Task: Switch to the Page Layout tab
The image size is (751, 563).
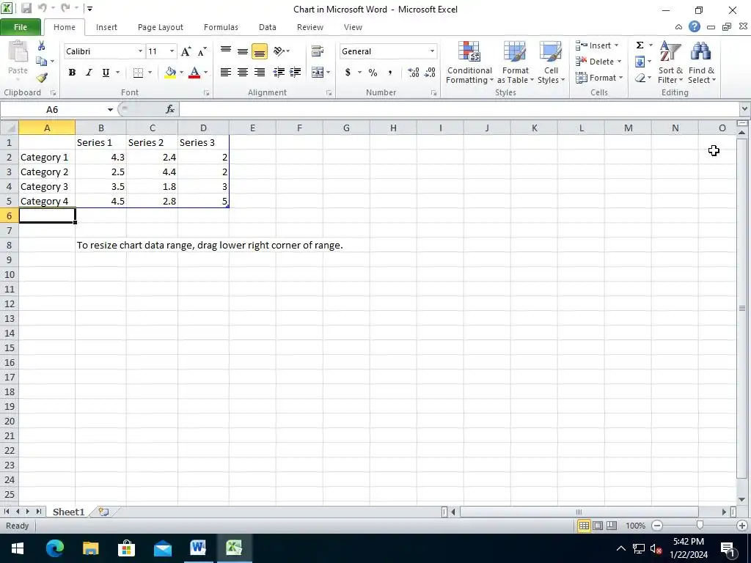Action: pyautogui.click(x=161, y=27)
